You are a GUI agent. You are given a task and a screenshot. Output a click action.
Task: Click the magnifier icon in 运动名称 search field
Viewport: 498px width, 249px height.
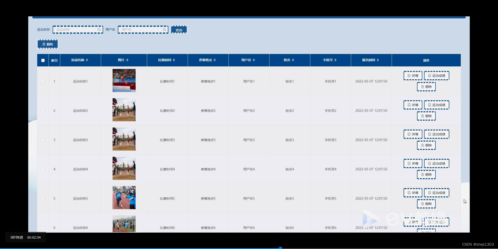click(99, 30)
